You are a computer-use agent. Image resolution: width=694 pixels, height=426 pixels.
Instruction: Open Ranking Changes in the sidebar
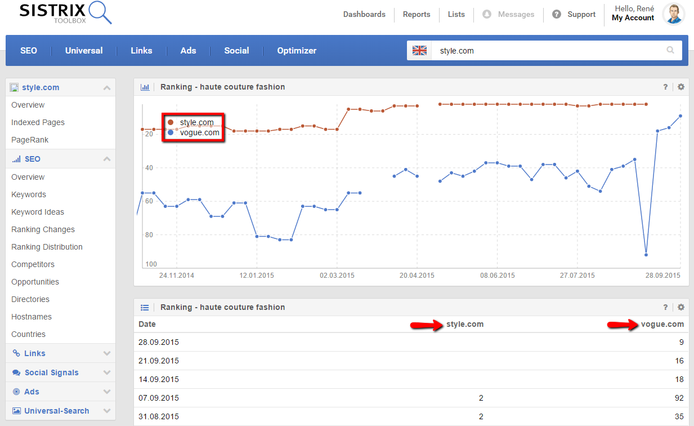(x=43, y=229)
